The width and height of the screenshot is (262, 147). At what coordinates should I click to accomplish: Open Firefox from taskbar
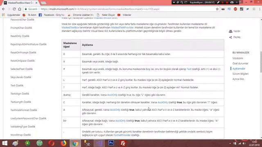click(x=63, y=143)
